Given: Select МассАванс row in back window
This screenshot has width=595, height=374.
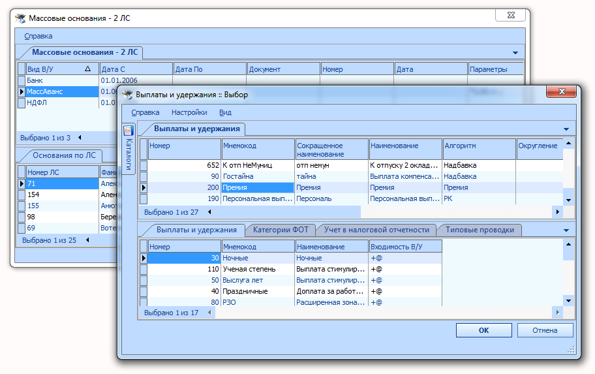Looking at the screenshot, I should (62, 91).
